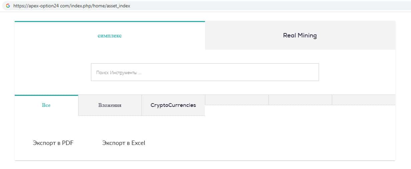Click the word Excel in the export link

pos(138,143)
